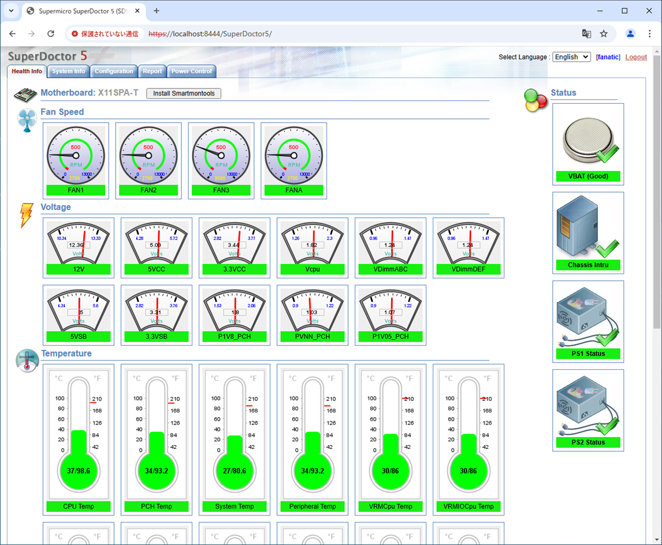Image resolution: width=662 pixels, height=545 pixels.
Task: Open the Select Language dropdown
Action: point(571,57)
